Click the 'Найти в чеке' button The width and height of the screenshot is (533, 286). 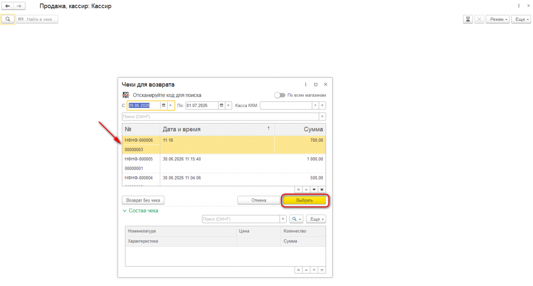[37, 19]
